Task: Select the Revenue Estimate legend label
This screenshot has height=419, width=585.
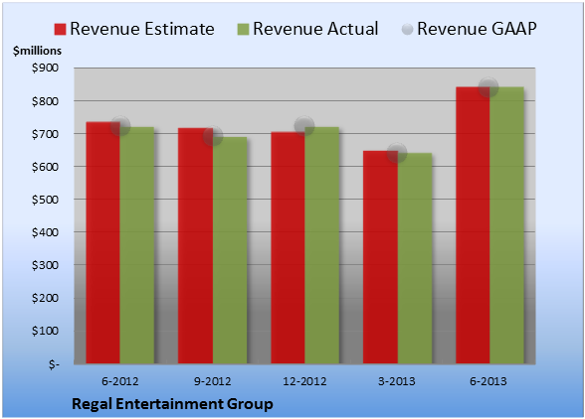Action: click(142, 29)
